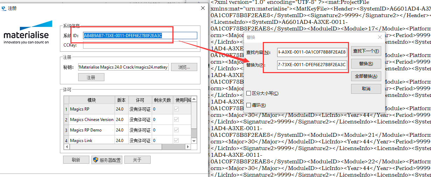Cancel the Replace dialog with 取消

pos(366,89)
